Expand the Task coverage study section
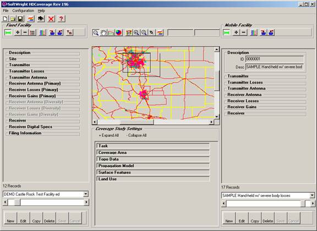317x231 pixels. coord(153,146)
